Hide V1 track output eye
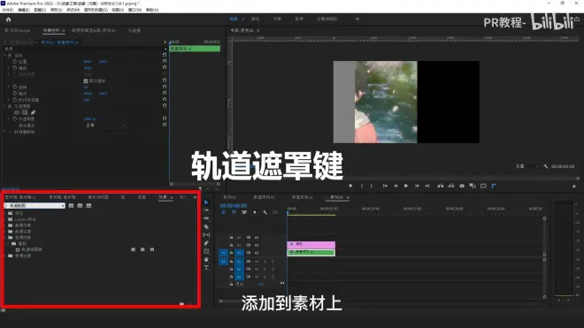584x328 pixels. (x=257, y=253)
